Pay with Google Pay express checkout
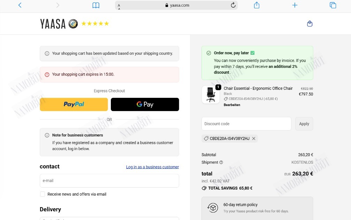The height and width of the screenshot is (220, 351). coord(145,104)
